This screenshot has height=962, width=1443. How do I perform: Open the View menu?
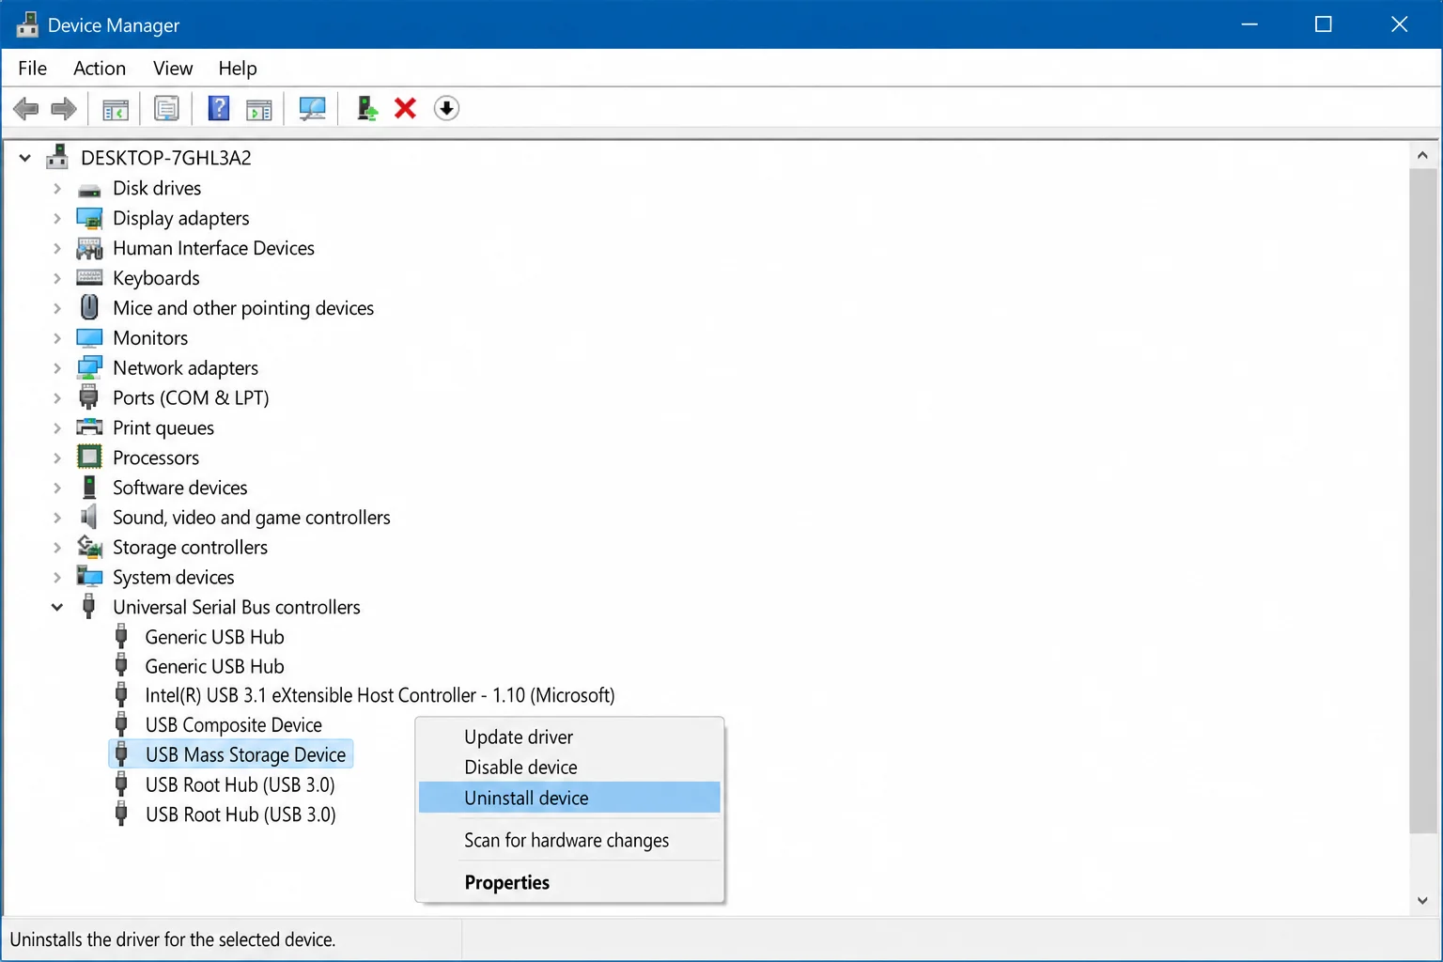[173, 69]
